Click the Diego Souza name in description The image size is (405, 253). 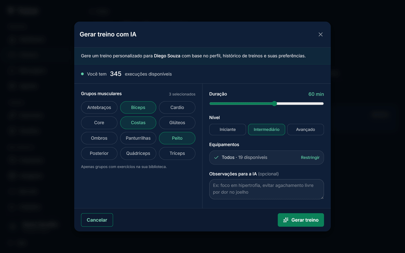click(167, 56)
